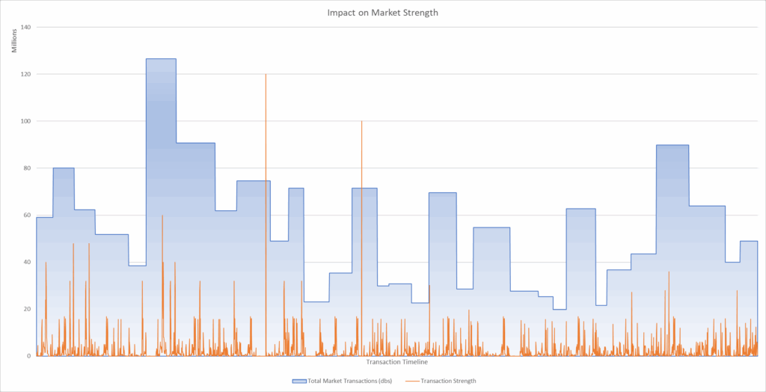Click the 140 value on vertical axis
Image resolution: width=766 pixels, height=392 pixels.
click(25, 28)
